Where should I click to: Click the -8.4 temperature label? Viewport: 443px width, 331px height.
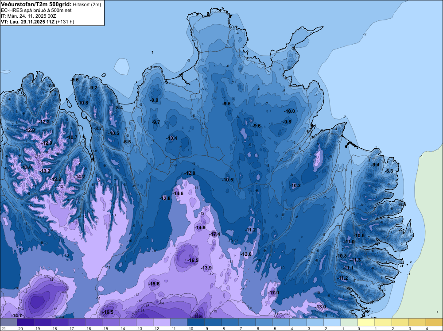(x=119, y=108)
